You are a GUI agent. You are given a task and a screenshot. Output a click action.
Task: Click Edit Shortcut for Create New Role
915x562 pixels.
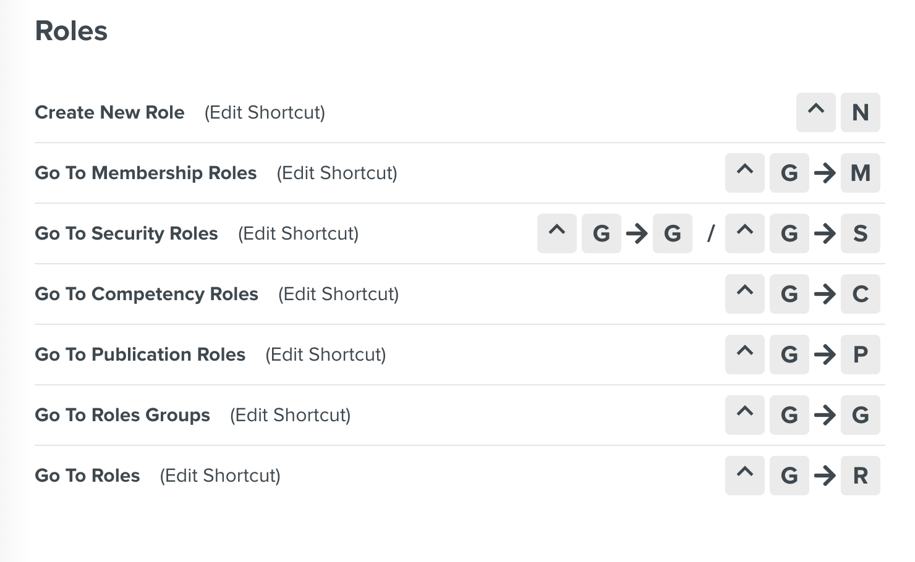point(265,112)
